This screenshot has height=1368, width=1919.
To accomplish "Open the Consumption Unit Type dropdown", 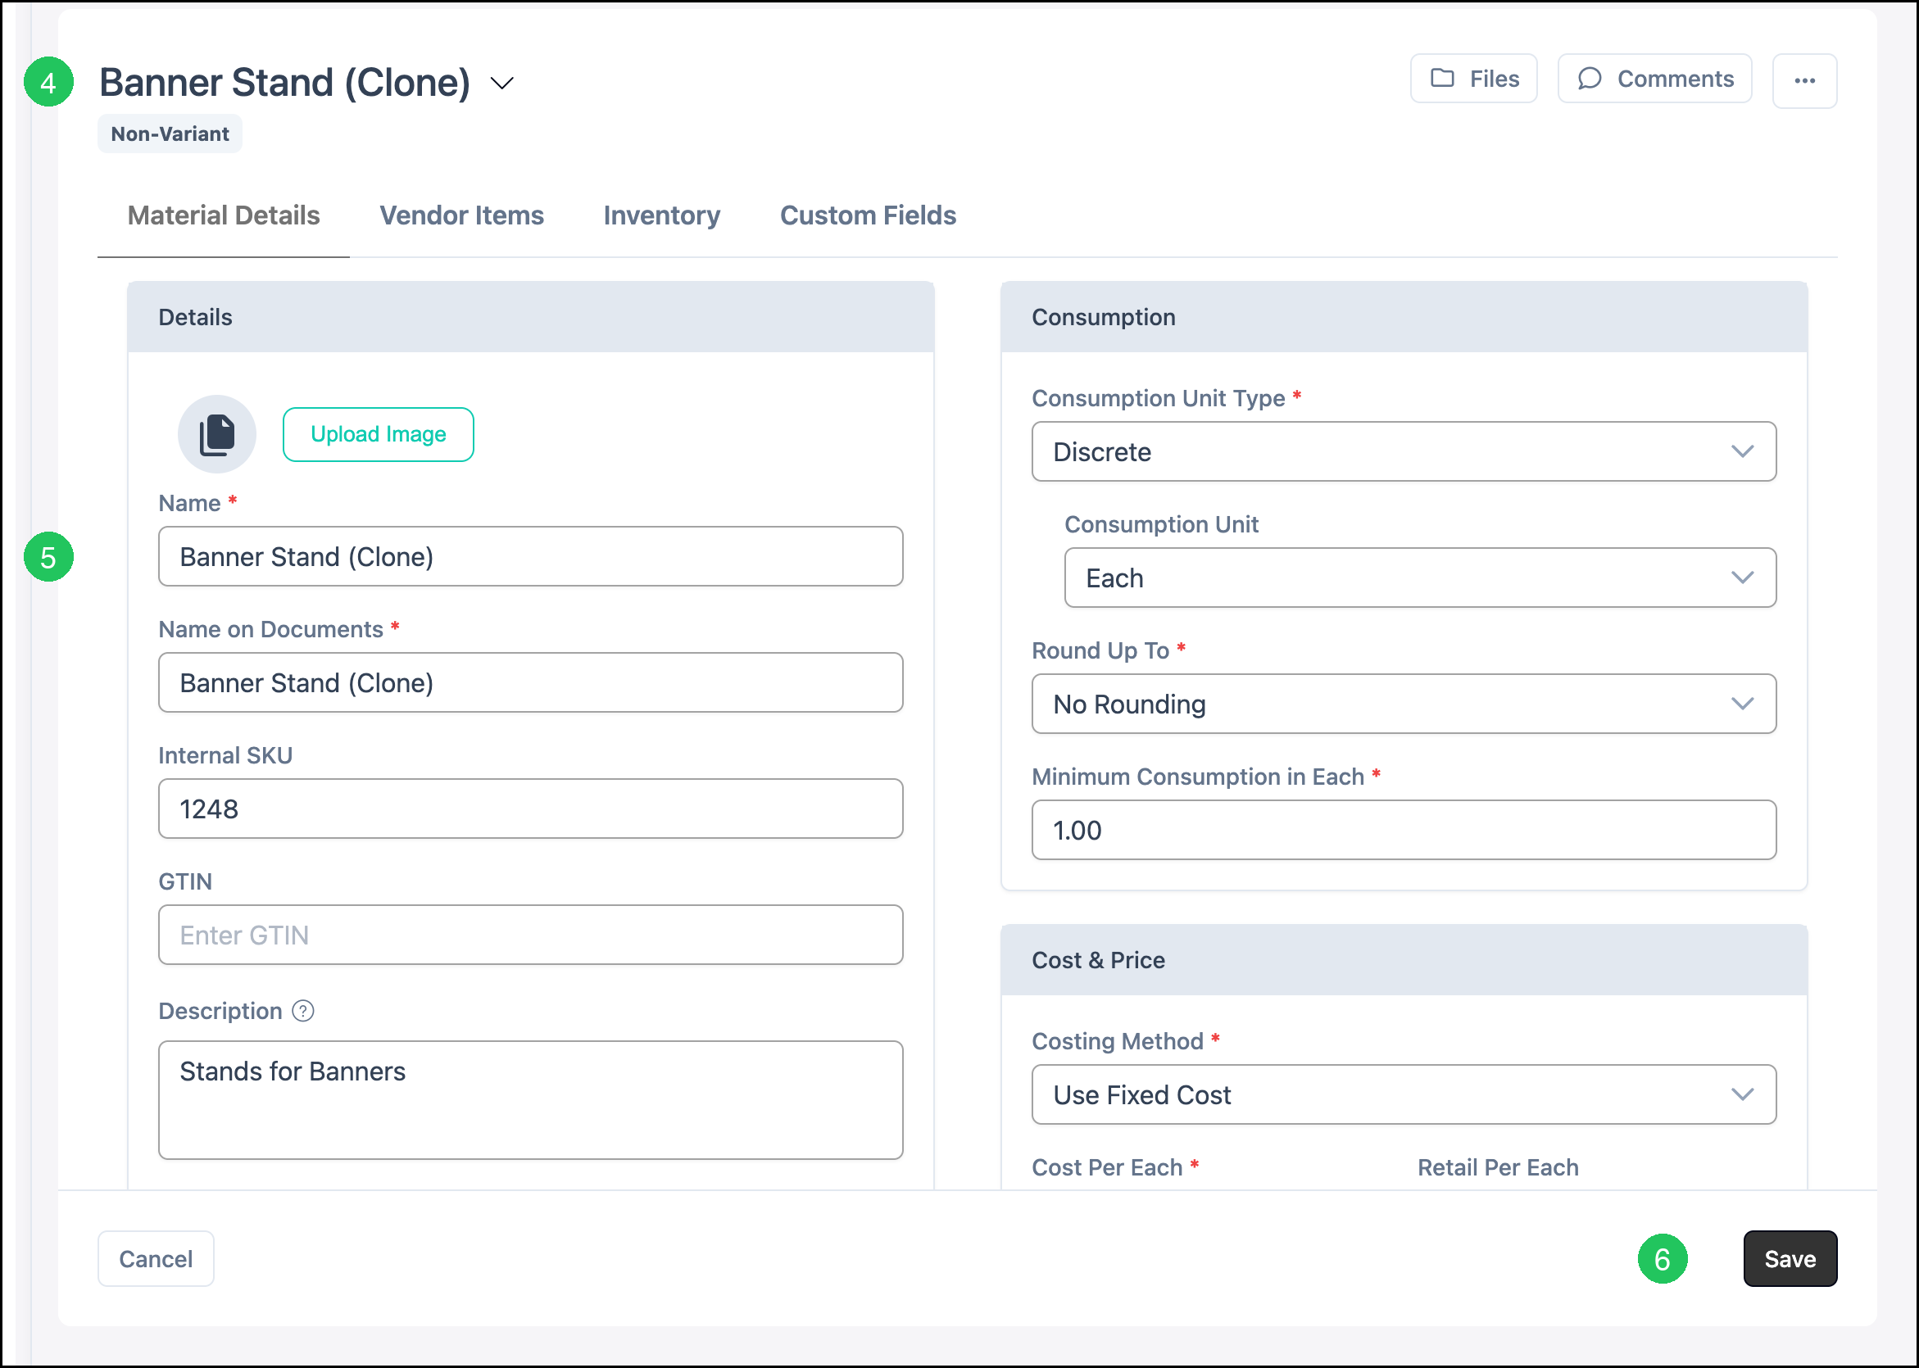I will coord(1404,451).
